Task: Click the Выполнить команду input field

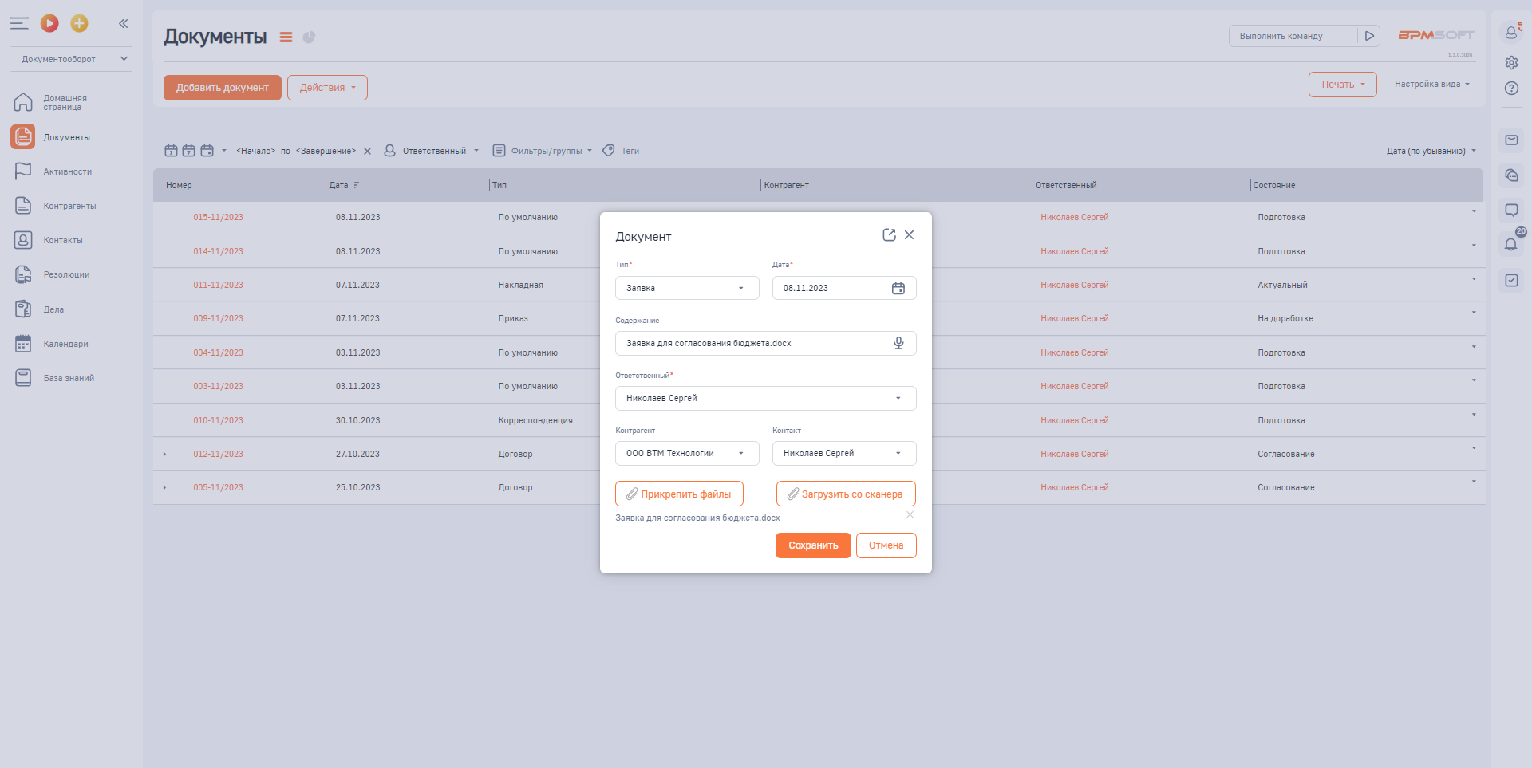Action: pos(1293,36)
